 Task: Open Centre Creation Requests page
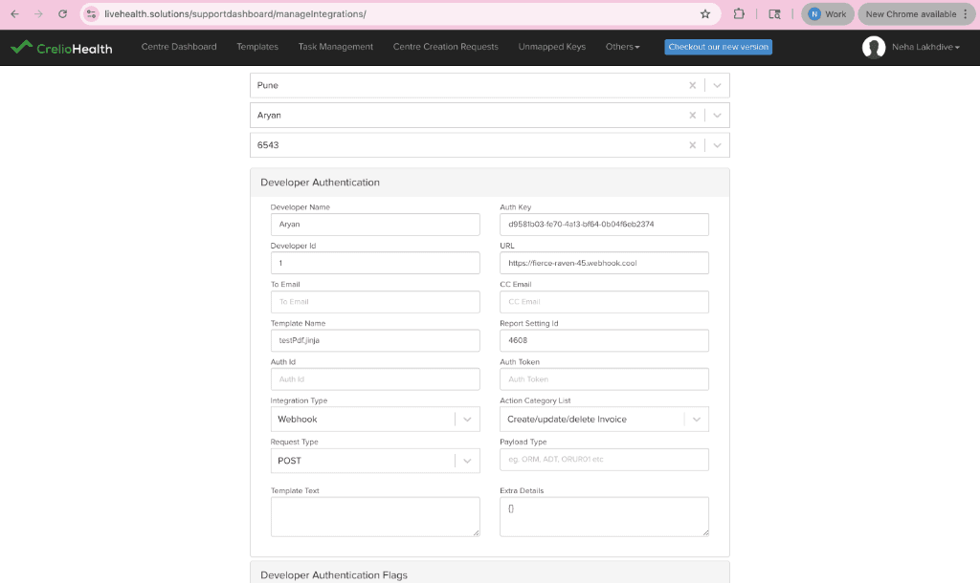point(446,47)
